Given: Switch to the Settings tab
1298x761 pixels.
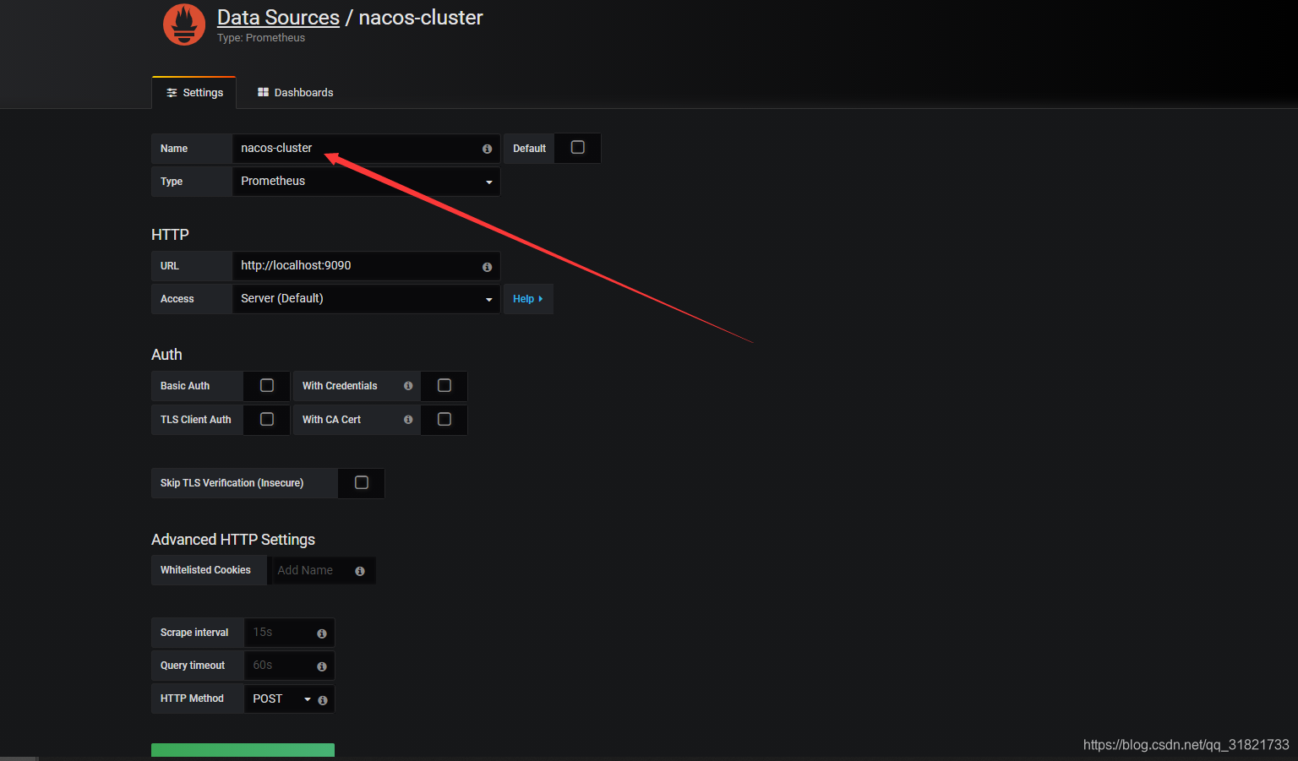Looking at the screenshot, I should click(x=194, y=93).
